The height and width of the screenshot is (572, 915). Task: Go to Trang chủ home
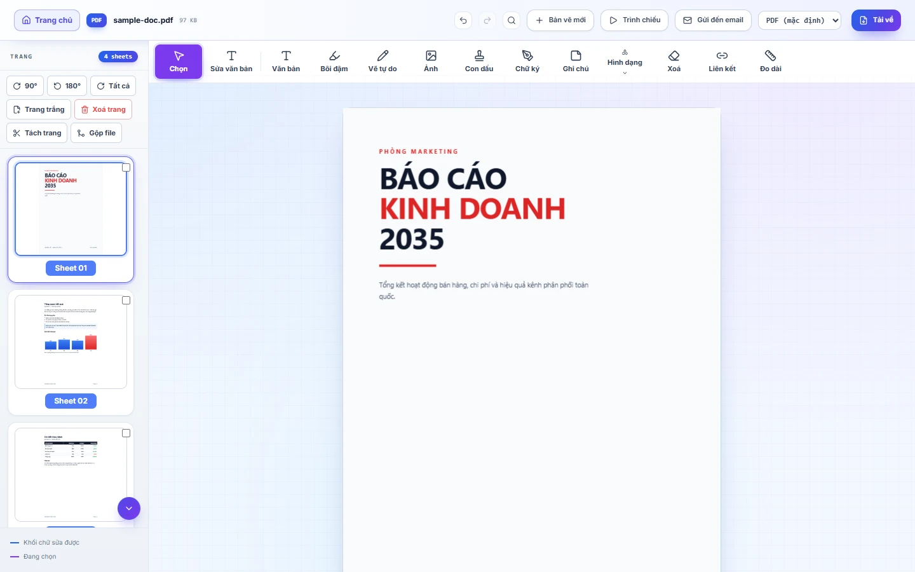click(47, 20)
